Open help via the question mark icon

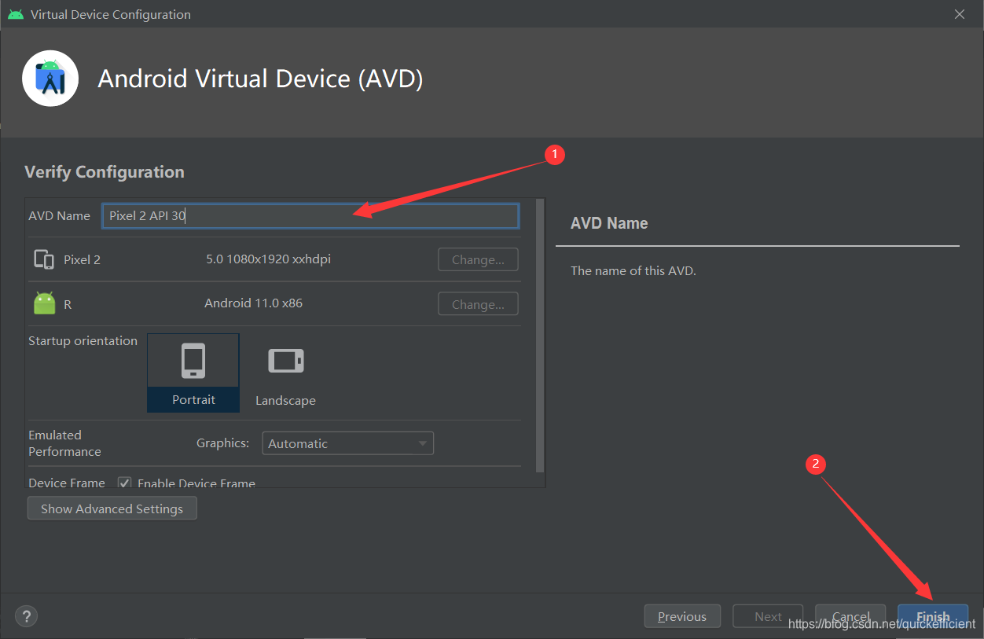coord(26,616)
